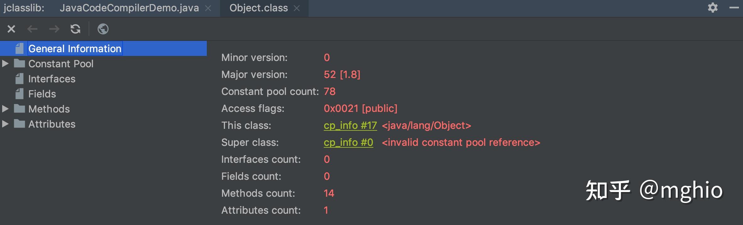Select the Interfaces tree item
The image size is (743, 225).
pyautogui.click(x=52, y=79)
